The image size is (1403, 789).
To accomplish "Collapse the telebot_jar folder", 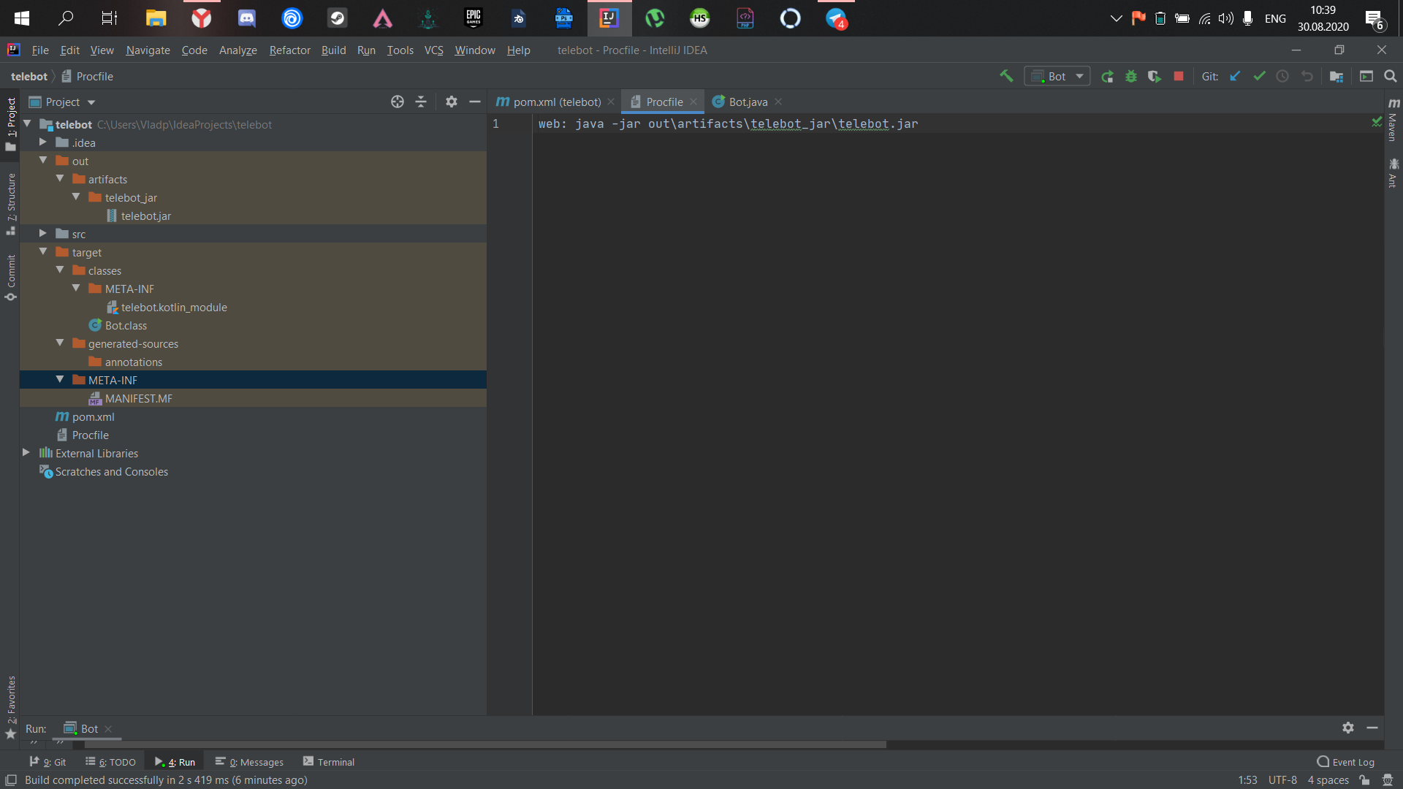I will coord(76,197).
